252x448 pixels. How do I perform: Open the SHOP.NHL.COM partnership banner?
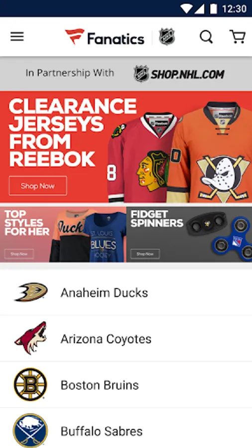[126, 74]
